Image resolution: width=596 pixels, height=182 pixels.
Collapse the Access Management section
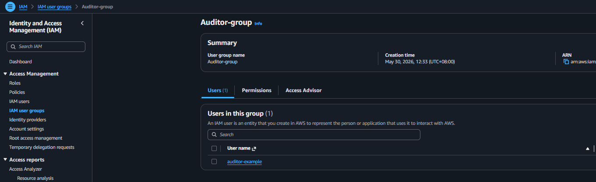(x=5, y=74)
